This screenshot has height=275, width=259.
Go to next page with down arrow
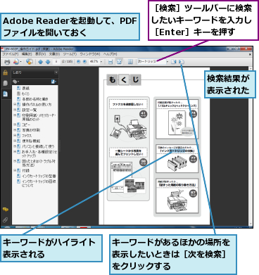[x=48, y=62]
